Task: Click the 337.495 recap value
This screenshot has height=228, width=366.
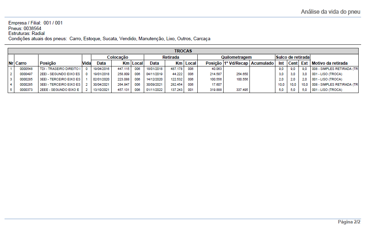Action: [242, 90]
